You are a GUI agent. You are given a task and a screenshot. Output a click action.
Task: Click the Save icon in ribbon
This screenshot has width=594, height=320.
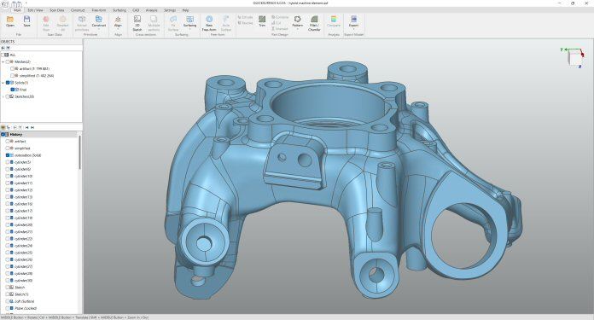26,21
